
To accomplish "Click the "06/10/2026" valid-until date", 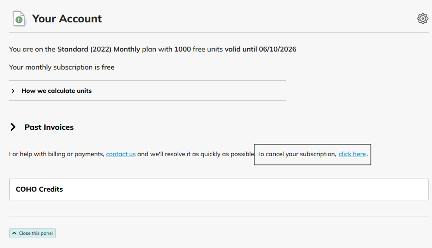I will click(x=278, y=49).
